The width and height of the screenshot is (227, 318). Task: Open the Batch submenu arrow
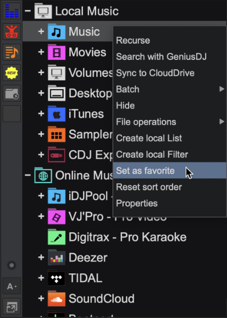tap(222, 89)
